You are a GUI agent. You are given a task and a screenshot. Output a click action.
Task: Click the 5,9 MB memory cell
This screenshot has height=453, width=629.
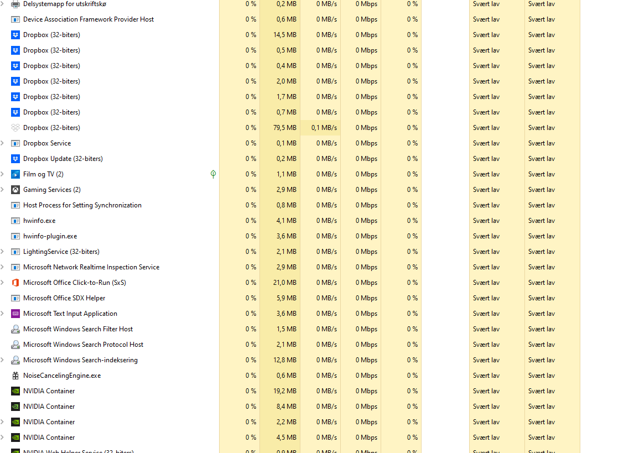click(x=280, y=298)
